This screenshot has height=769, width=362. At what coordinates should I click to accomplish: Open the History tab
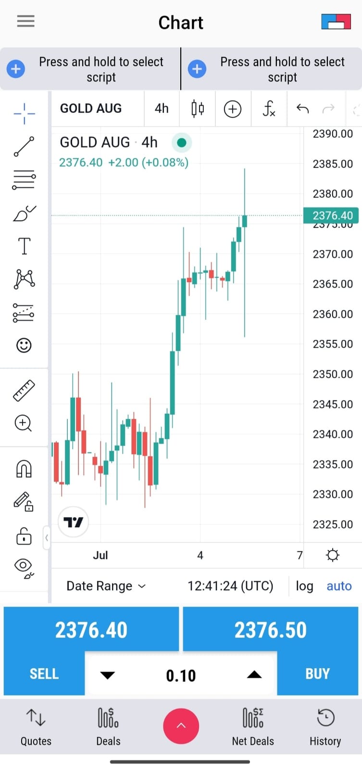pyautogui.click(x=325, y=727)
